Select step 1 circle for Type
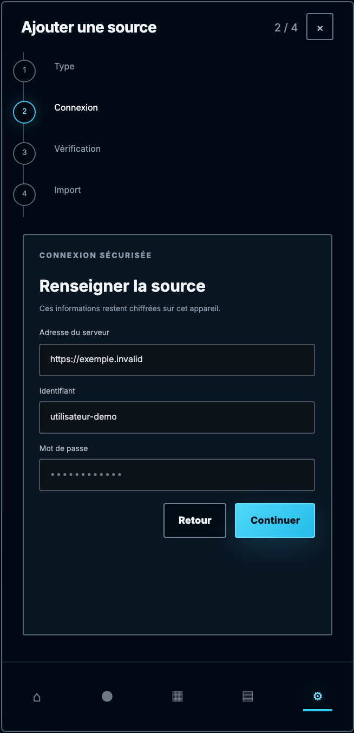This screenshot has width=354, height=733. (24, 70)
